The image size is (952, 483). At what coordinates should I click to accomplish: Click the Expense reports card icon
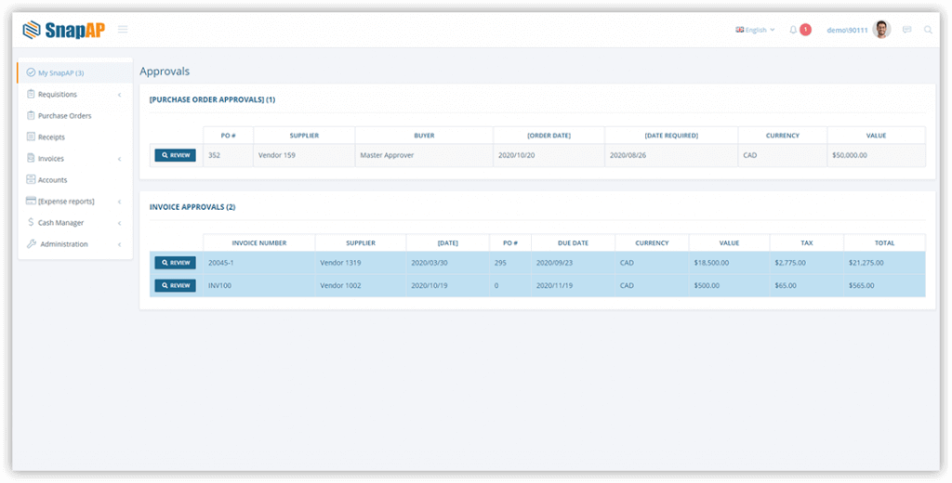click(31, 201)
